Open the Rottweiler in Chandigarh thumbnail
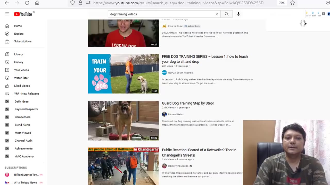 (123, 166)
